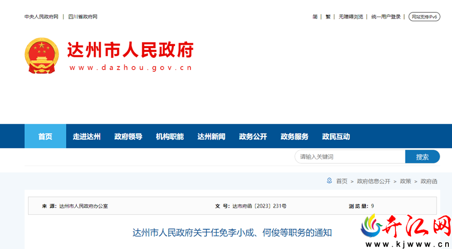
Task: Switch to simplified Chinese with 简
Action: (x=315, y=17)
